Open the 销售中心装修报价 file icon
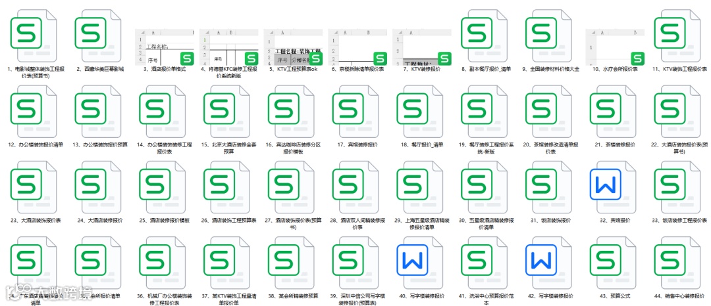 click(x=678, y=263)
